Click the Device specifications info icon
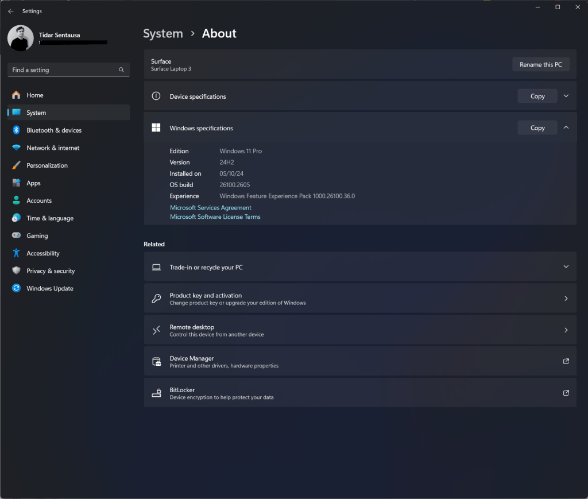The width and height of the screenshot is (588, 499). [x=156, y=96]
